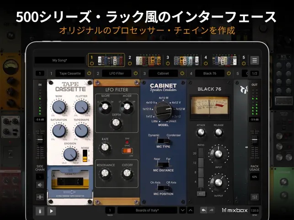Screen dimensions: 294x220
Task: Click the NOISE level selector
Action: [x=85, y=156]
